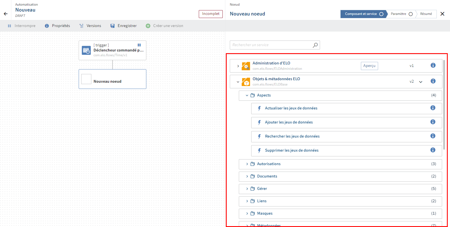Open Propriétés info icon in toolbar

tap(47, 26)
